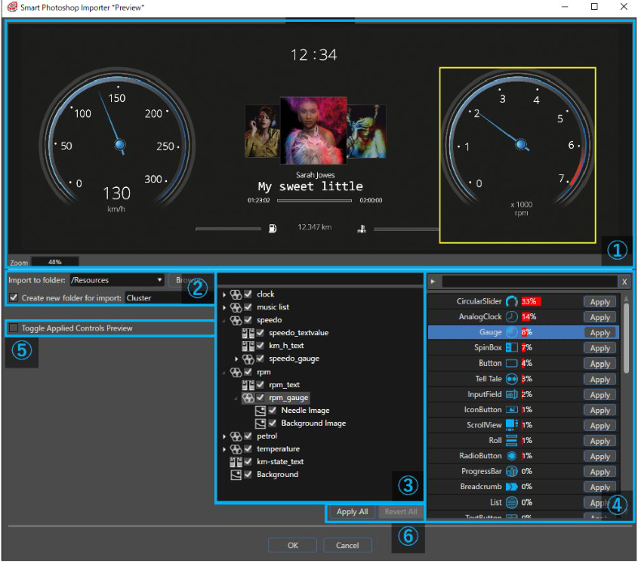Viewport: 638px width, 562px height.
Task: Click the group icon of music list
Action: click(x=236, y=307)
